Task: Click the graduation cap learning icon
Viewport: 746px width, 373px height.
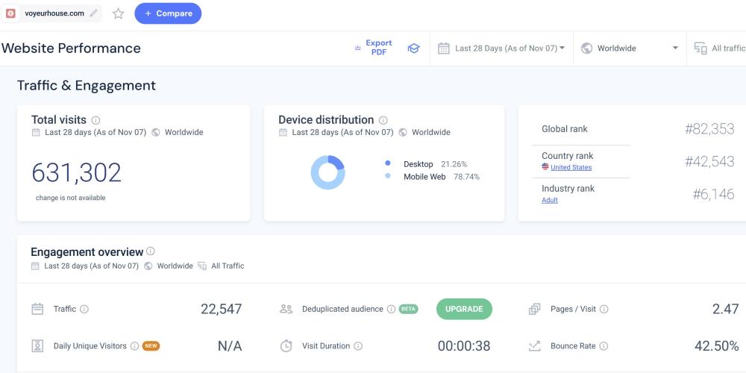Action: (413, 48)
